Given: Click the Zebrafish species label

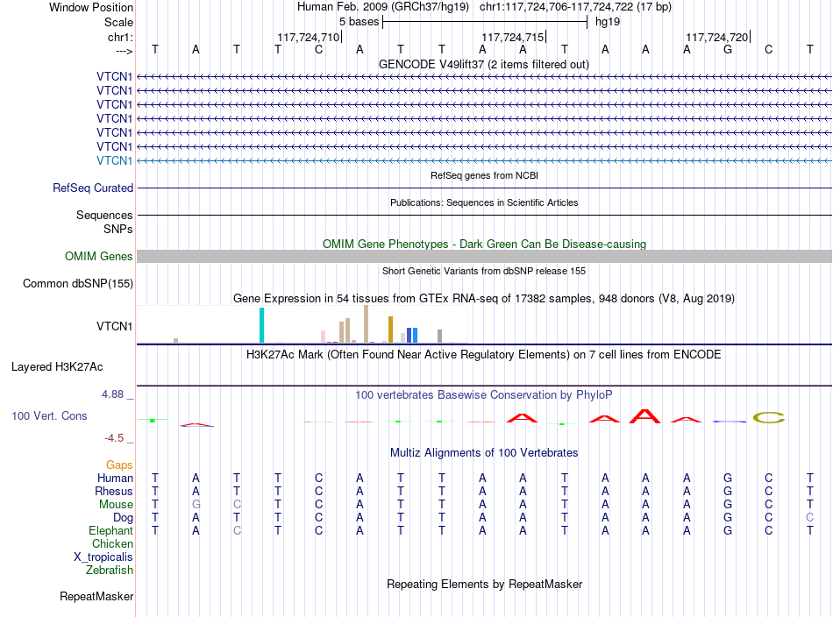Looking at the screenshot, I should click(x=110, y=570).
